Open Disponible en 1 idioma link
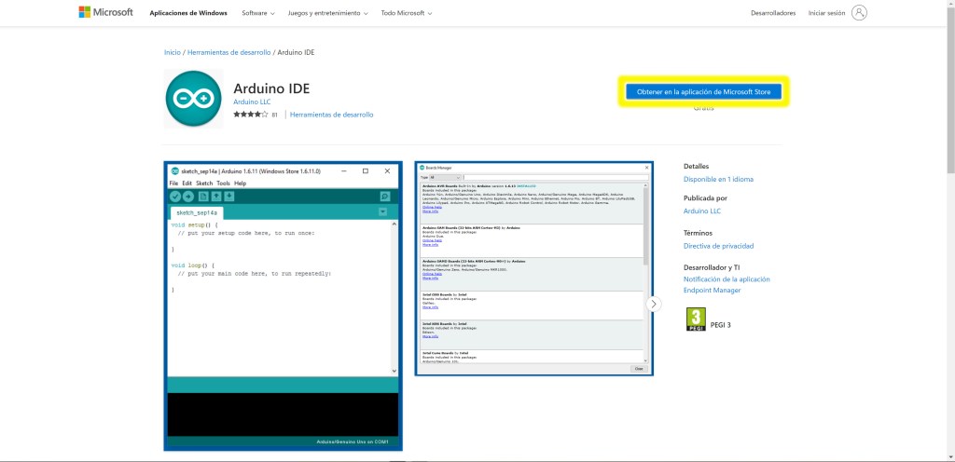 coord(718,179)
